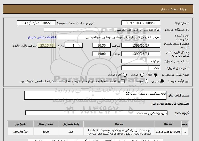Click the جزئیات اطلاعات نیاز page header

point(173,9)
